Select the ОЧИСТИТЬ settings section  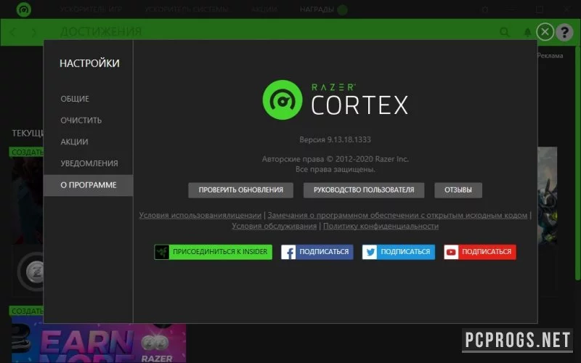coord(81,121)
